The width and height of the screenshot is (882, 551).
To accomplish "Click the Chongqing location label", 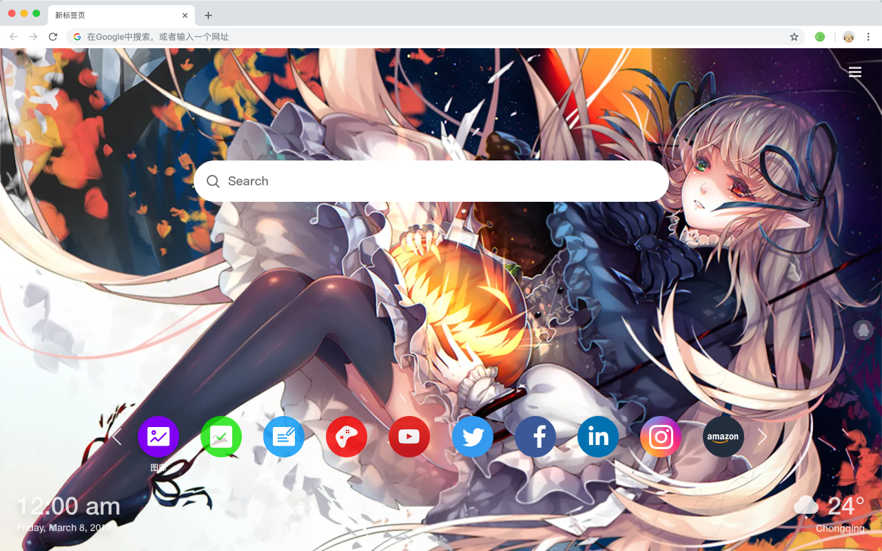I will [x=840, y=528].
